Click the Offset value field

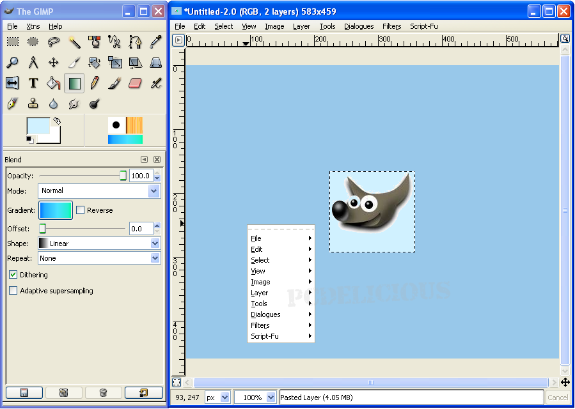pos(141,229)
